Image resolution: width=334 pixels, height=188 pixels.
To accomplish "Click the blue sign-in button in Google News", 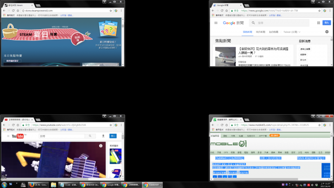I will (327, 23).
